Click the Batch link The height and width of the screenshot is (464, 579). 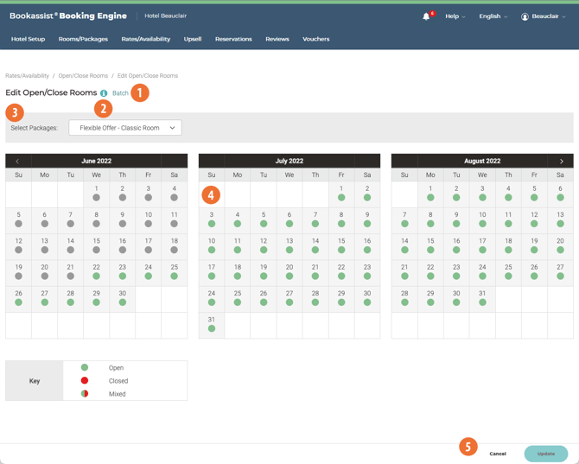[120, 93]
